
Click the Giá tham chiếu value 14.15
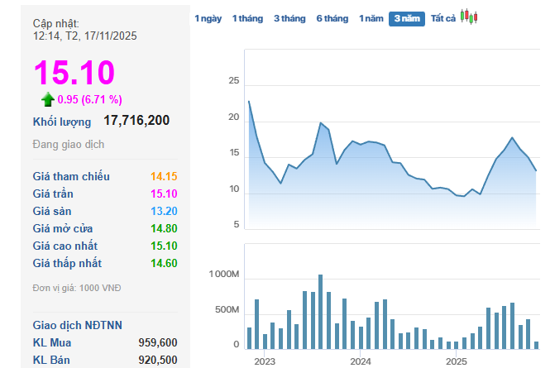coord(164,176)
